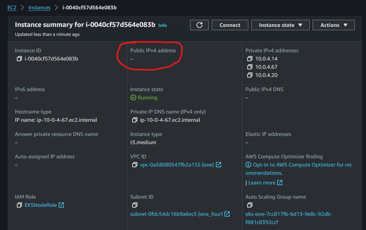This screenshot has height=230, width=366.
Task: Copy private IP 10.0.4.67
Action: coord(250,67)
